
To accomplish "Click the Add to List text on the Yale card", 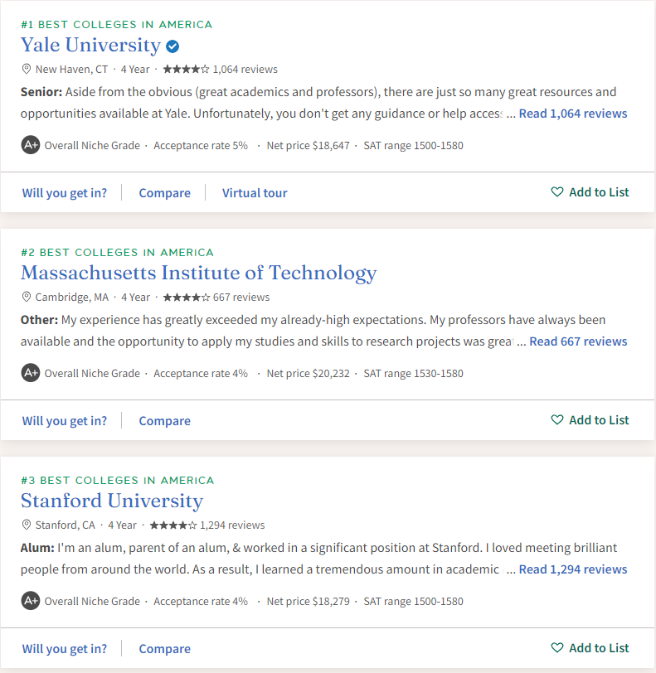I will point(599,191).
